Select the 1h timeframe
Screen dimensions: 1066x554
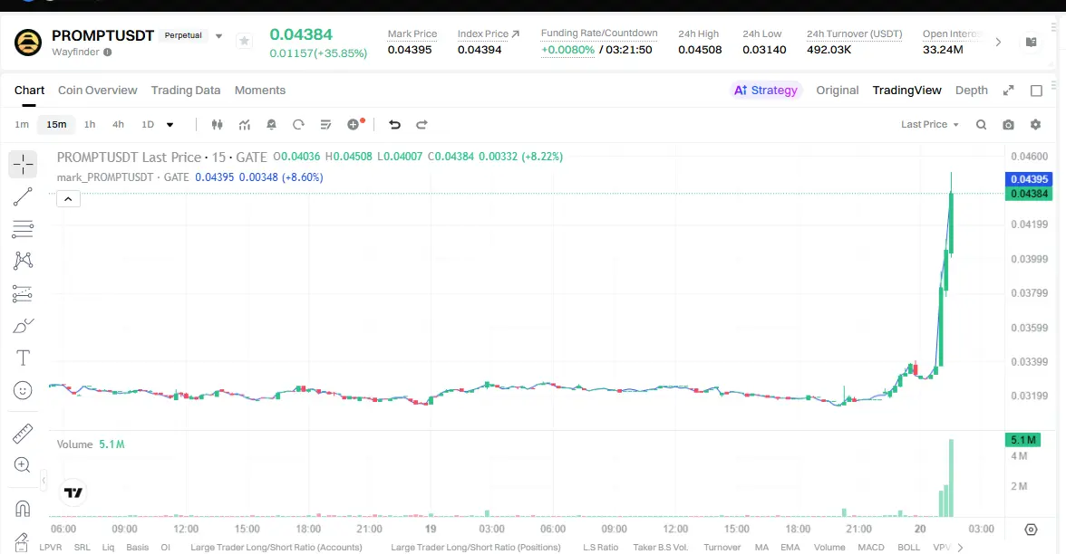pos(90,124)
